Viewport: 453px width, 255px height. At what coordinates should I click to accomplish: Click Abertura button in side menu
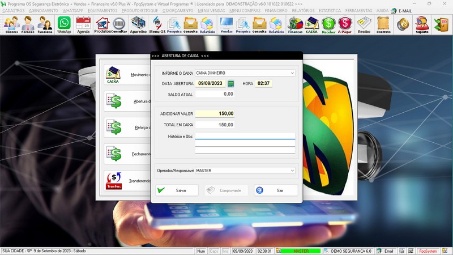127,101
